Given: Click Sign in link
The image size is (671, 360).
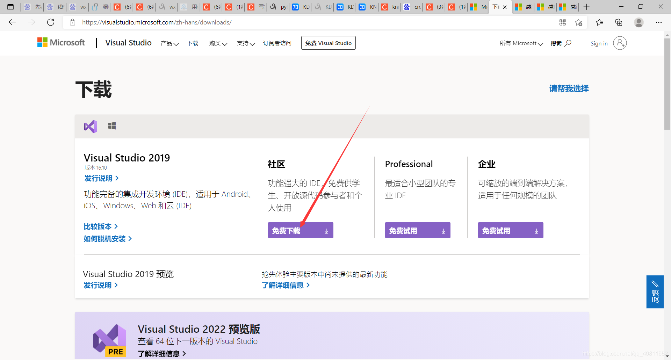Looking at the screenshot, I should 599,43.
